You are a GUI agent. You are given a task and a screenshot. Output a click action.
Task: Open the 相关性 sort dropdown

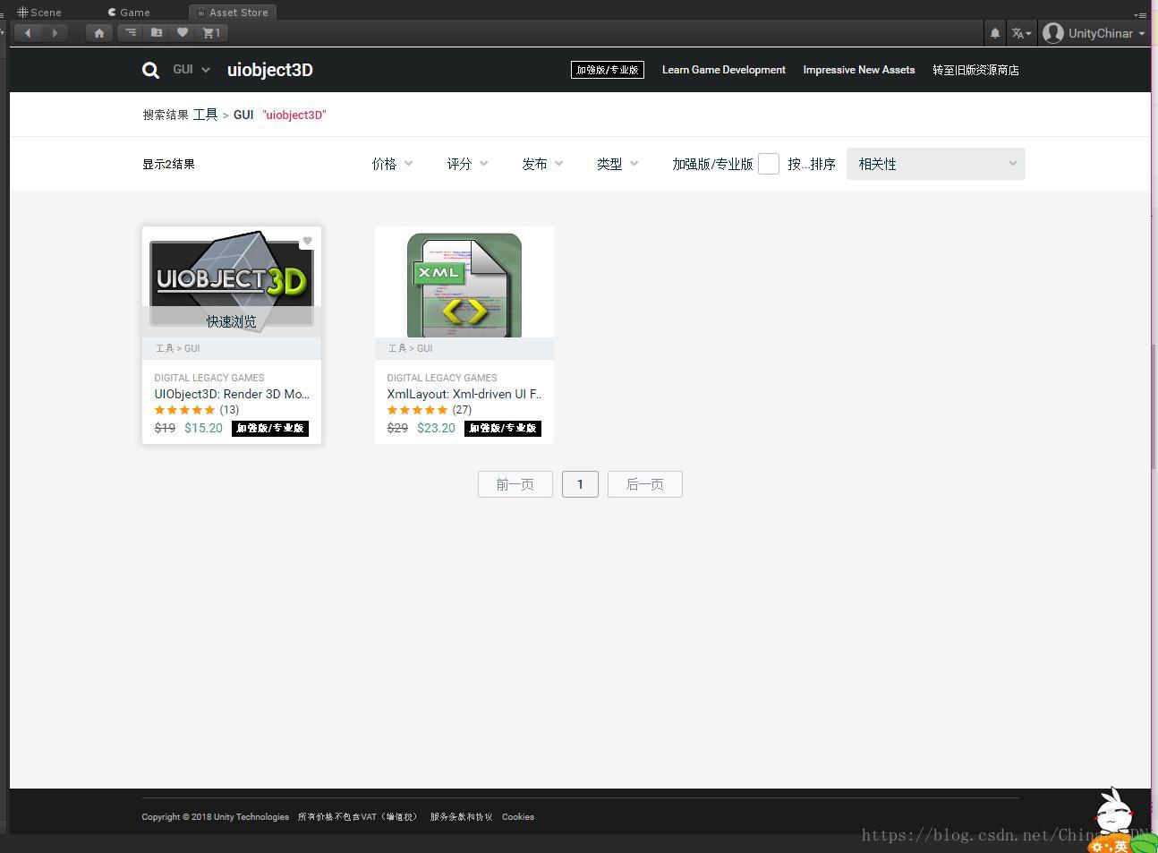click(x=936, y=164)
